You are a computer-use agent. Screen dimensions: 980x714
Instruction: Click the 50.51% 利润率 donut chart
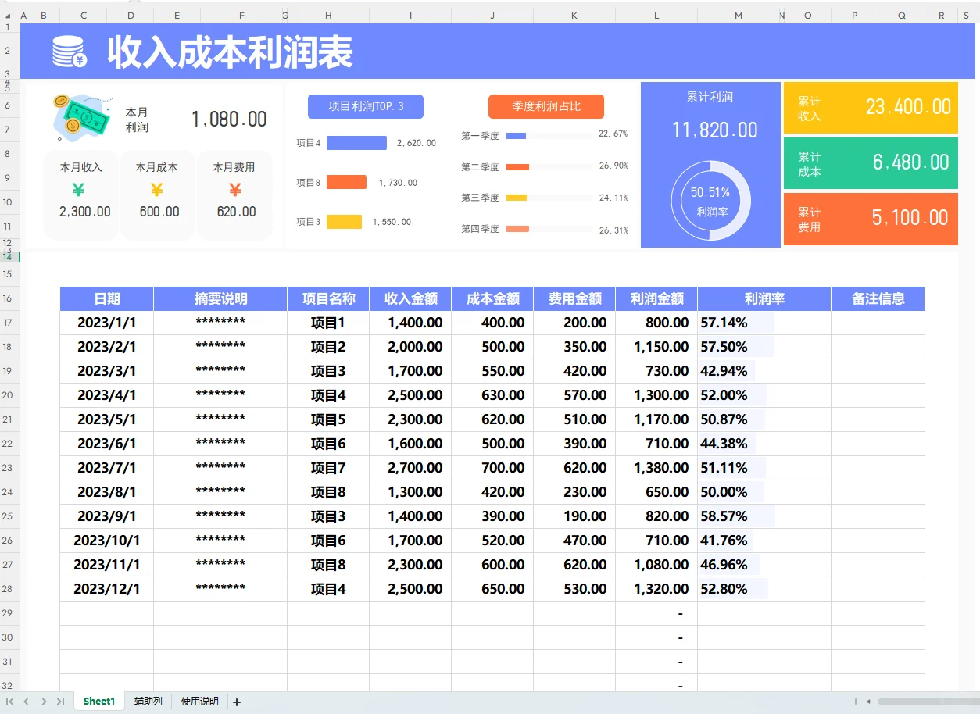(710, 201)
